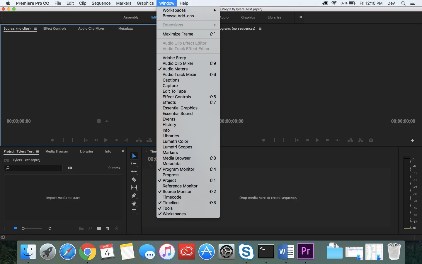Click Program Monitor Export Frame camera icon
This screenshot has height=264, width=422.
point(371,140)
